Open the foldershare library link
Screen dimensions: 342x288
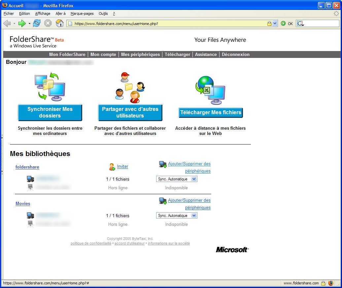pos(27,167)
